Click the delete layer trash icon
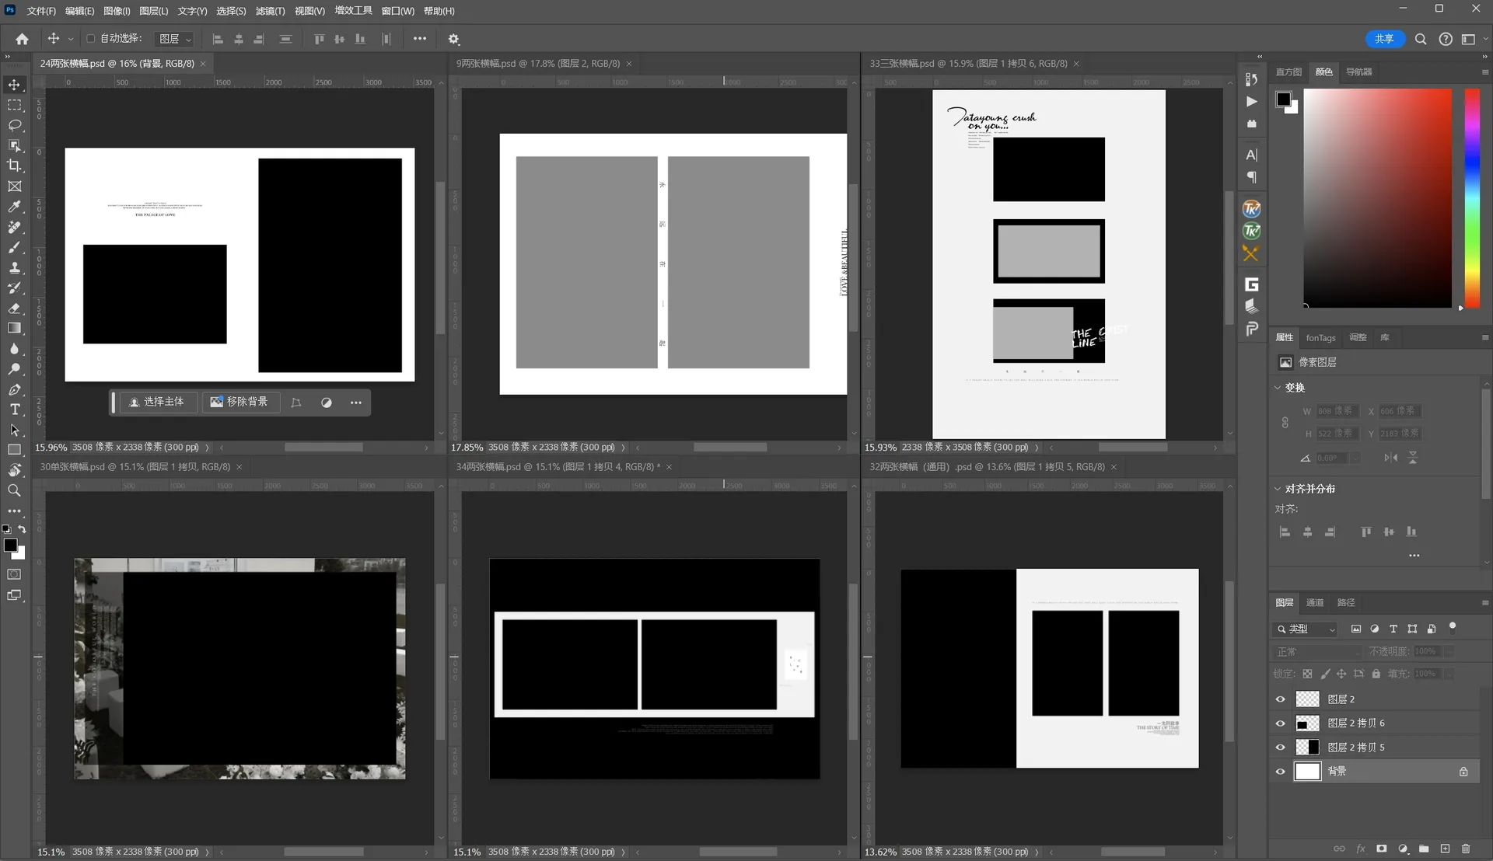 (x=1466, y=849)
